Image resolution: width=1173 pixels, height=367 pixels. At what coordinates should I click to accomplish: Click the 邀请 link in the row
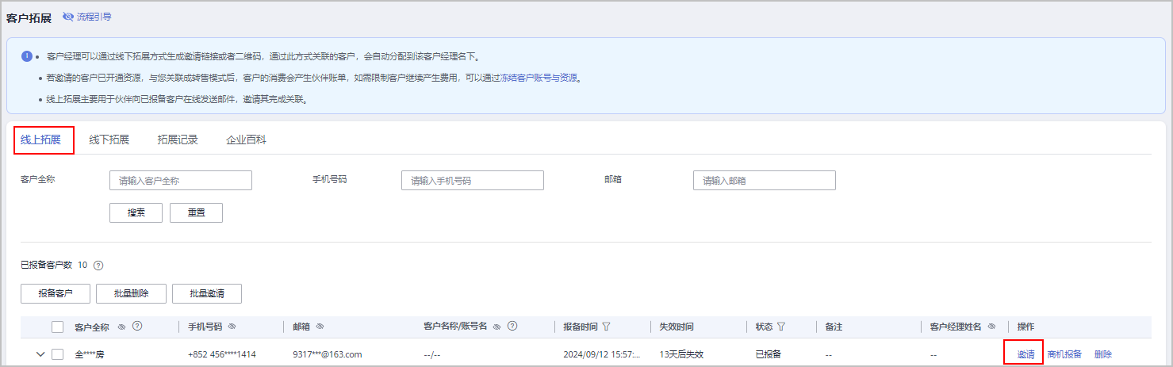pos(1025,354)
